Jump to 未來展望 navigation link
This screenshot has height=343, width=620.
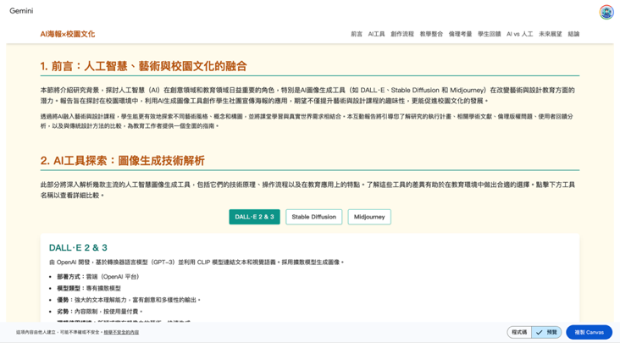pos(551,35)
